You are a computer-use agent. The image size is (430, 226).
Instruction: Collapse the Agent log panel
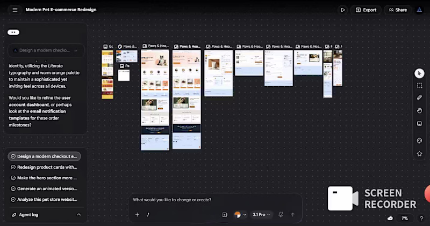pyautogui.click(x=78, y=215)
